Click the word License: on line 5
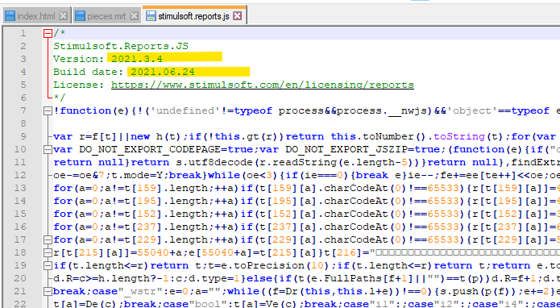 pos(79,85)
